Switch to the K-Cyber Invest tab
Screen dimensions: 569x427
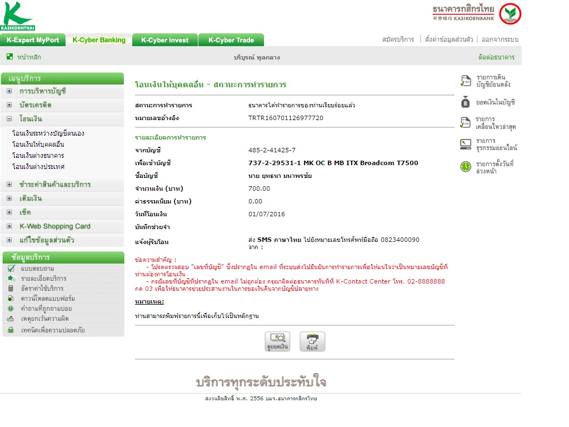164,40
